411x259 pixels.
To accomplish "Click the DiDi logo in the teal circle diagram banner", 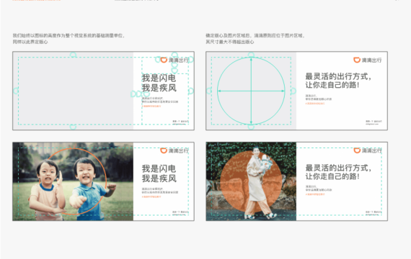I will point(368,60).
